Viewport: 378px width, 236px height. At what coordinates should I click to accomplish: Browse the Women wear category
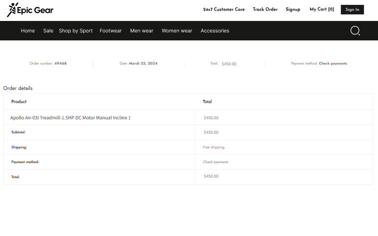coord(177,31)
